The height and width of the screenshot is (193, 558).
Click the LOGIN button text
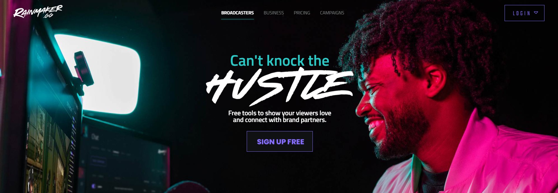(522, 13)
